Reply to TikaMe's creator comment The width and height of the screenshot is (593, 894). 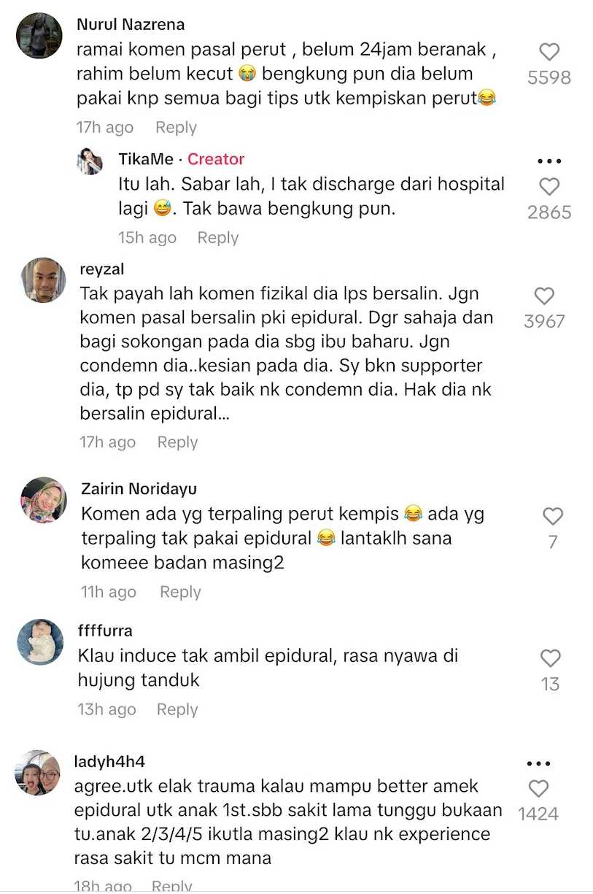click(x=218, y=237)
